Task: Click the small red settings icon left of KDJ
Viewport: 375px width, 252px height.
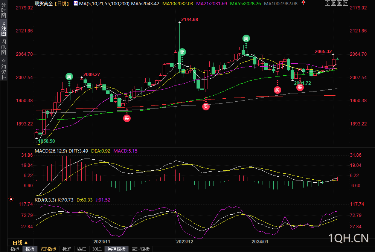Action: pyautogui.click(x=11, y=199)
